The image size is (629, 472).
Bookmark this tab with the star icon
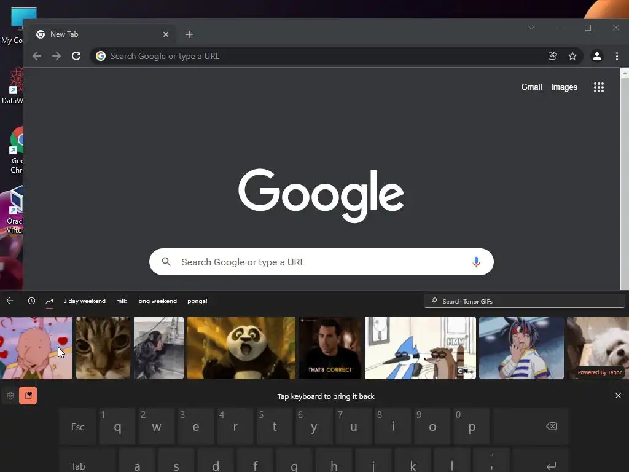coord(572,56)
